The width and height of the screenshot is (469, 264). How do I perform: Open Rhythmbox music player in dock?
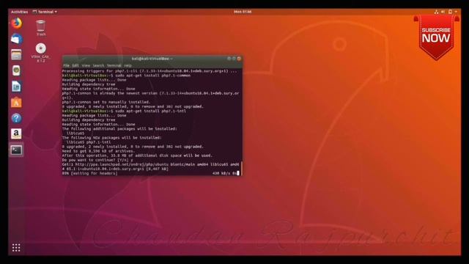coord(16,70)
